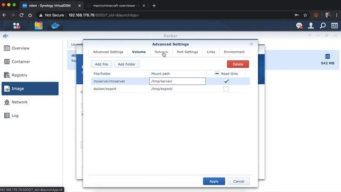Open the Chrome three-dot menu
The height and width of the screenshot is (192, 341).
(337, 15)
